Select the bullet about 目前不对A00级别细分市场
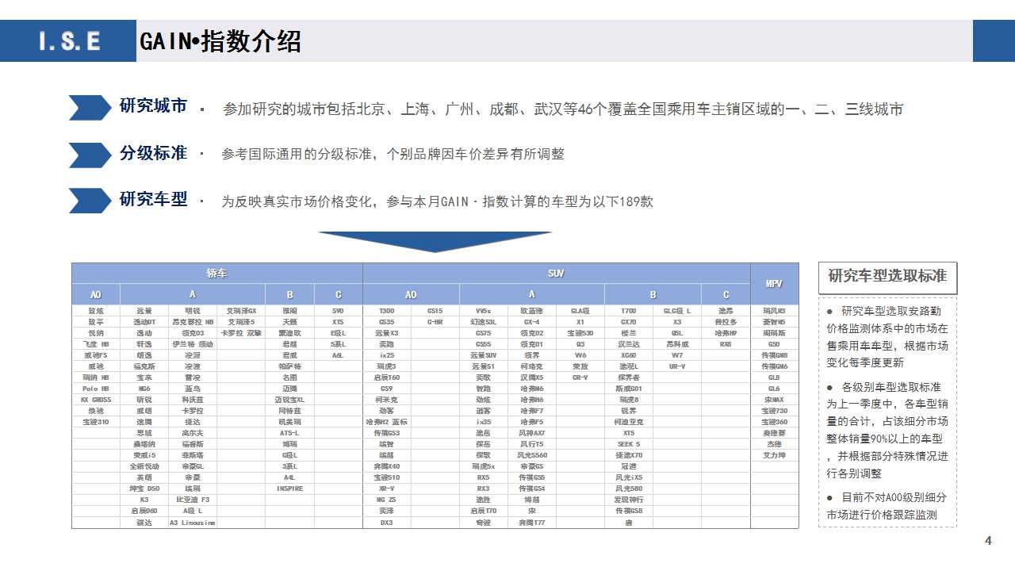 coord(887,506)
